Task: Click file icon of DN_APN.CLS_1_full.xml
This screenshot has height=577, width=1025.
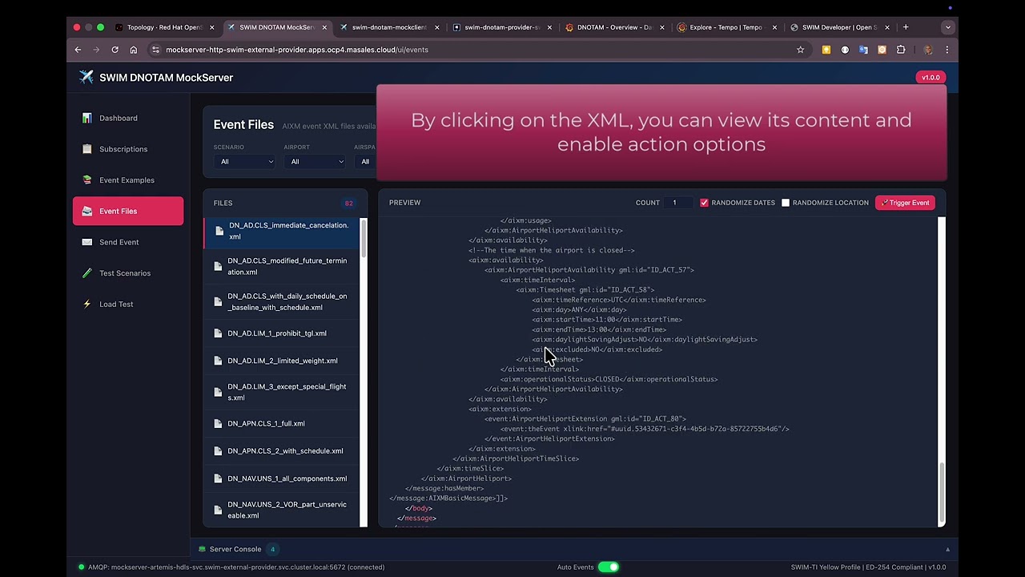Action: pos(218,424)
